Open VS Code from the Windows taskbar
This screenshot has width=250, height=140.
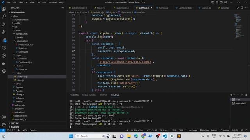coord(165,136)
